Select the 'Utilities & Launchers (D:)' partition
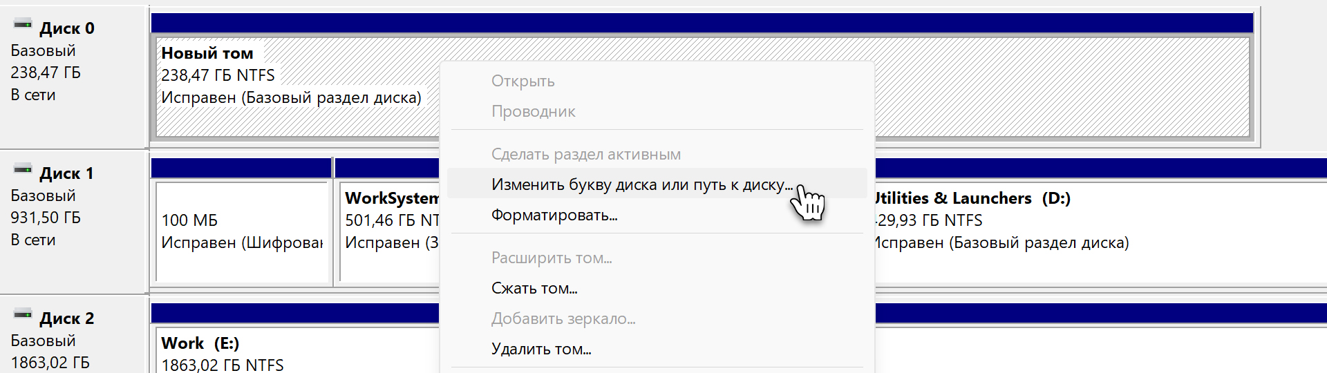 click(1100, 231)
